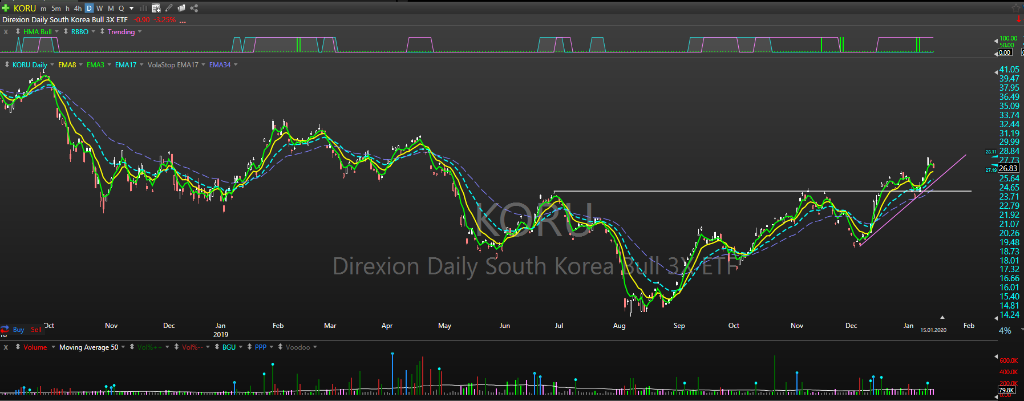Open the Trending indicator menu
Viewport: 1024px width, 401px height.
pos(140,32)
